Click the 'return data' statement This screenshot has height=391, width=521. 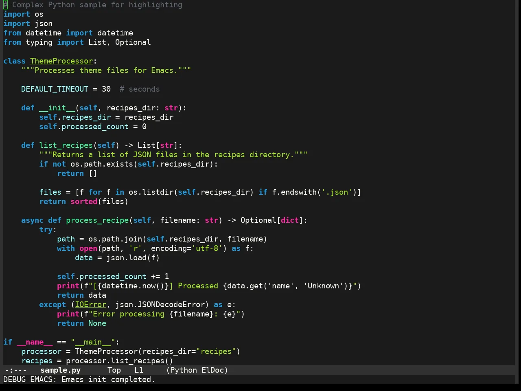point(81,295)
